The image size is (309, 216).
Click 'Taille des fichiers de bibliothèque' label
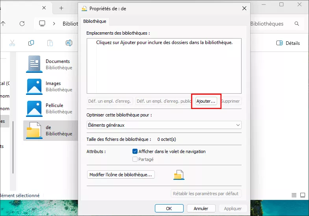pyautogui.click(x=119, y=139)
